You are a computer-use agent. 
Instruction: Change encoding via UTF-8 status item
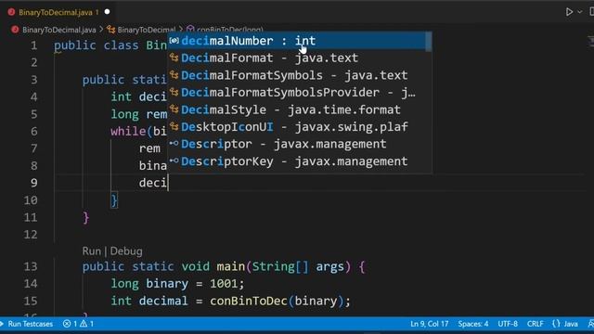508,324
